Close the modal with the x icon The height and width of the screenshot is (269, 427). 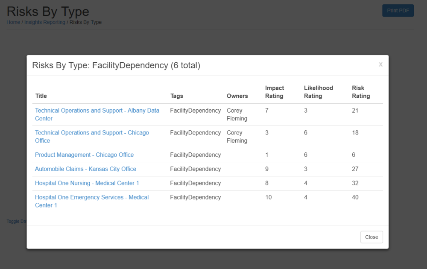[x=380, y=64]
